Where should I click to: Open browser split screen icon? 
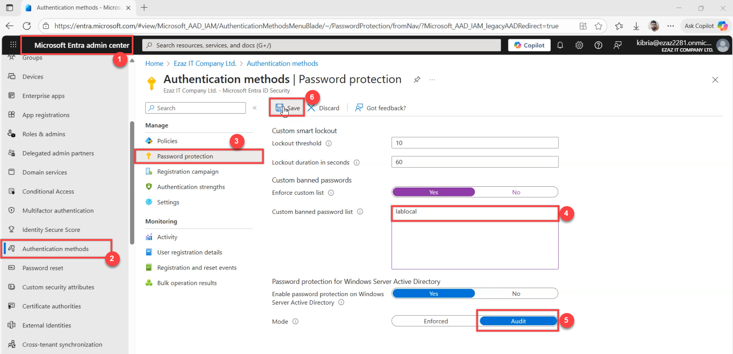583,26
